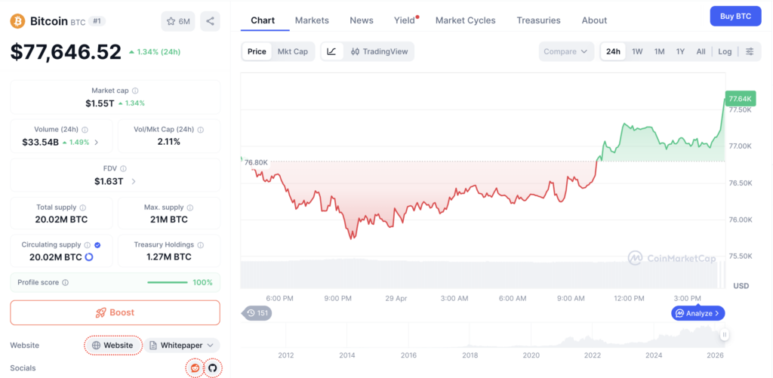
Task: Set chart range to 1Y
Action: click(x=680, y=51)
